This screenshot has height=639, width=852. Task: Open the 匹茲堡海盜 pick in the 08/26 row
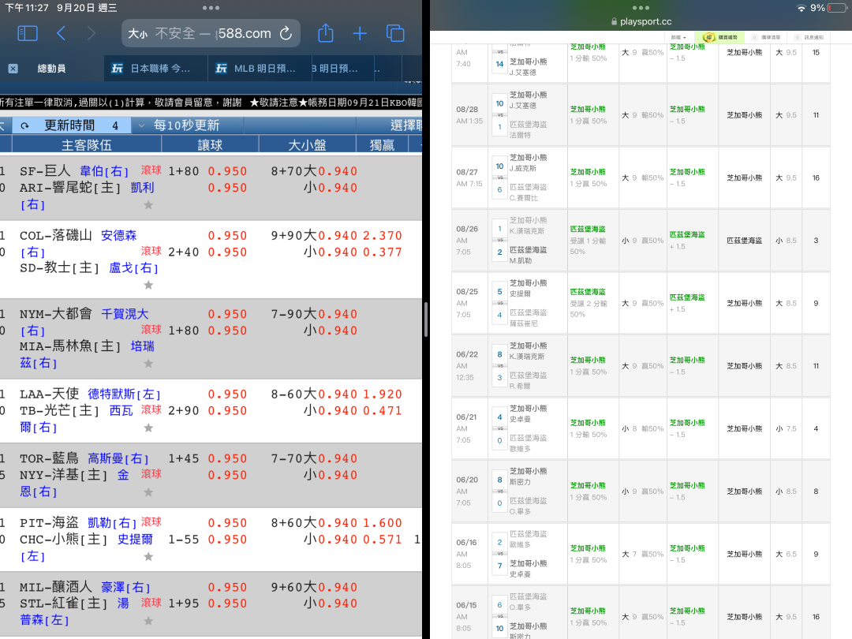(588, 230)
